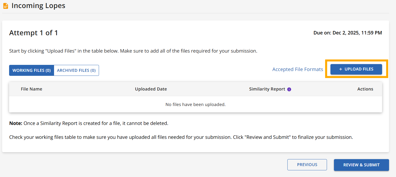Go back with the Previous button
Image resolution: width=396 pixels, height=177 pixels.
pos(307,165)
